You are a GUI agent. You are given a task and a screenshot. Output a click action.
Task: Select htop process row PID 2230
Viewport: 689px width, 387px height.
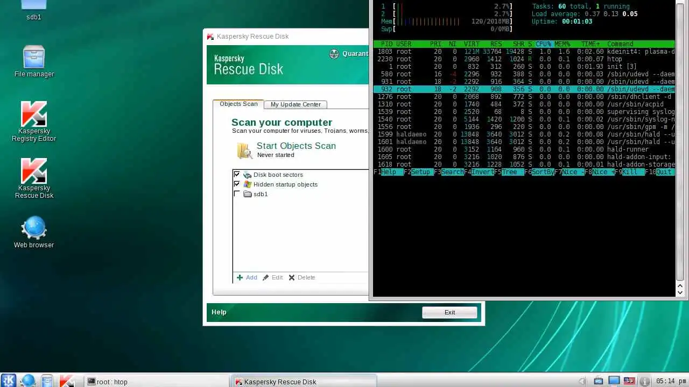[524, 59]
